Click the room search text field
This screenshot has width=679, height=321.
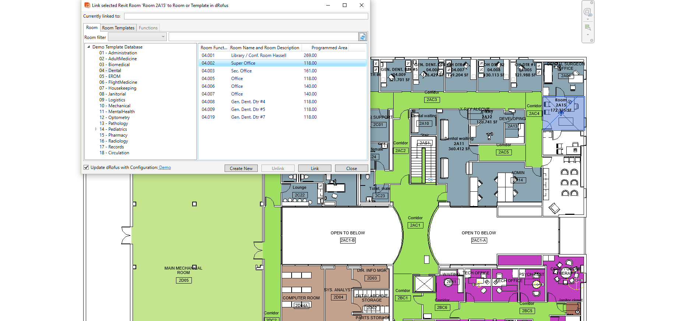264,37
